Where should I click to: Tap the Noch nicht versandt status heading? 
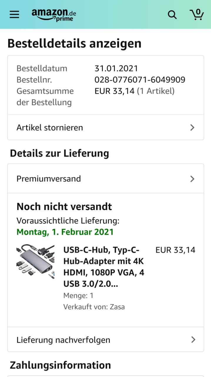64,206
